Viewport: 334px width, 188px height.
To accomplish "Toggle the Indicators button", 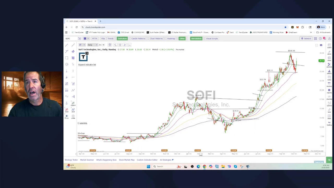I will (122, 39).
